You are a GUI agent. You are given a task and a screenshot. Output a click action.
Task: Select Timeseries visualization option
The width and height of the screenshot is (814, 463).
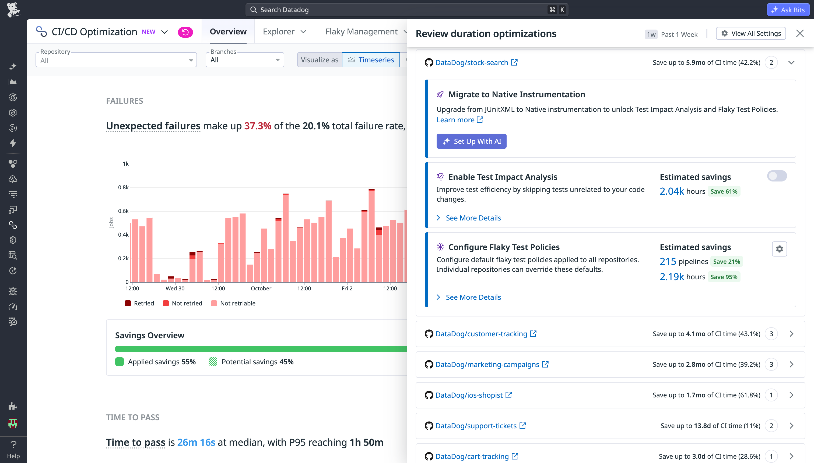(x=371, y=60)
